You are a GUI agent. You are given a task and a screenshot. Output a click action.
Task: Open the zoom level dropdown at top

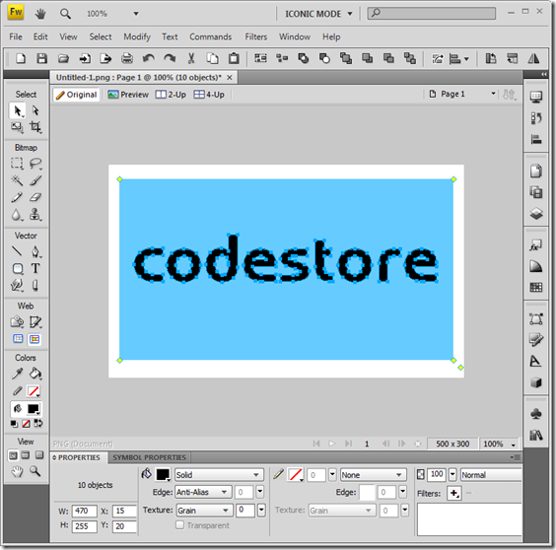(136, 14)
